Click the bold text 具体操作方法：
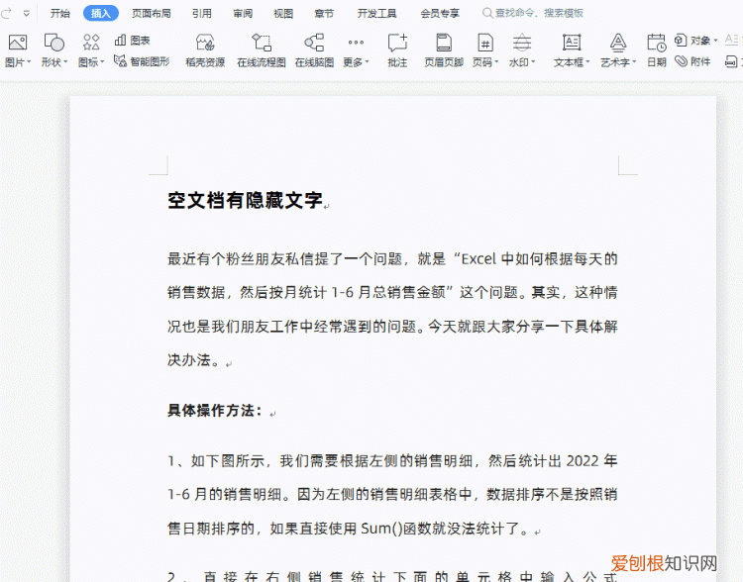The height and width of the screenshot is (582, 743). coord(215,410)
